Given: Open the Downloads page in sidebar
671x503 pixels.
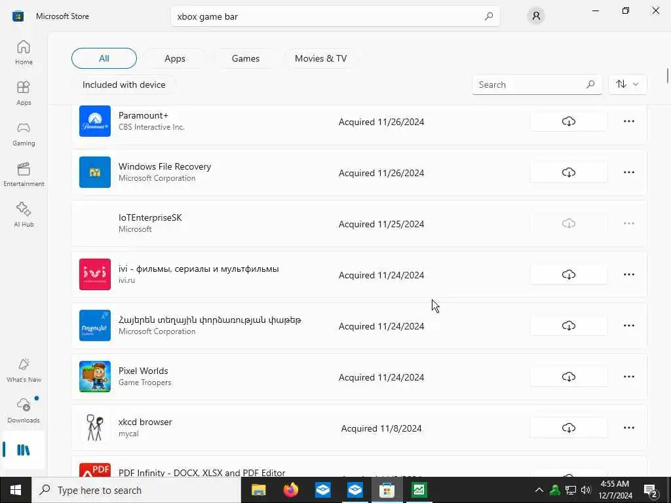Looking at the screenshot, I should coord(24,411).
